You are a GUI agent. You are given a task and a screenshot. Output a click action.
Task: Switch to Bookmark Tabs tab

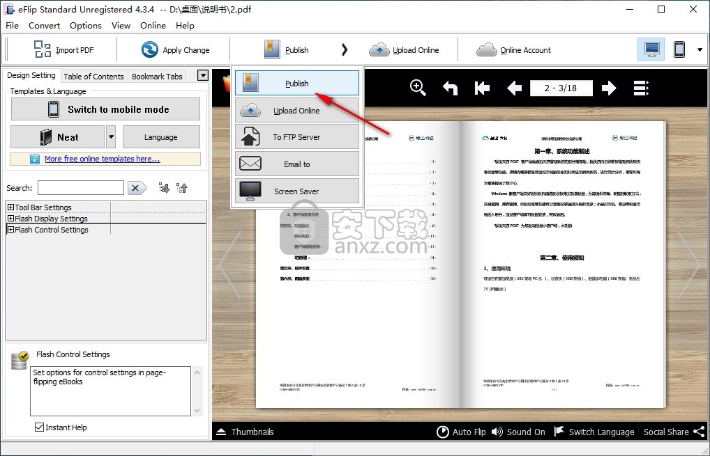(x=157, y=77)
